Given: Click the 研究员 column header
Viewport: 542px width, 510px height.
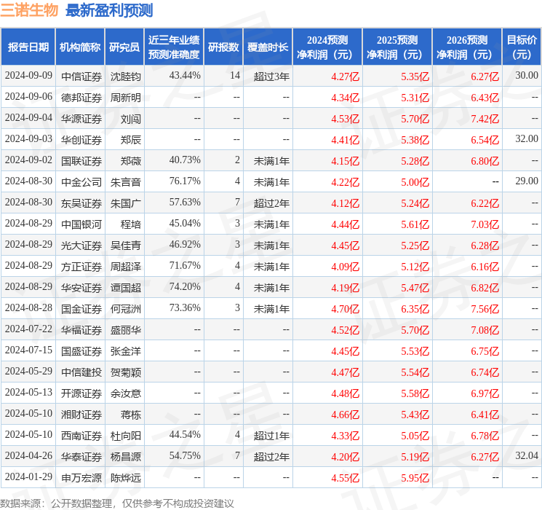Looking at the screenshot, I should coord(124,47).
